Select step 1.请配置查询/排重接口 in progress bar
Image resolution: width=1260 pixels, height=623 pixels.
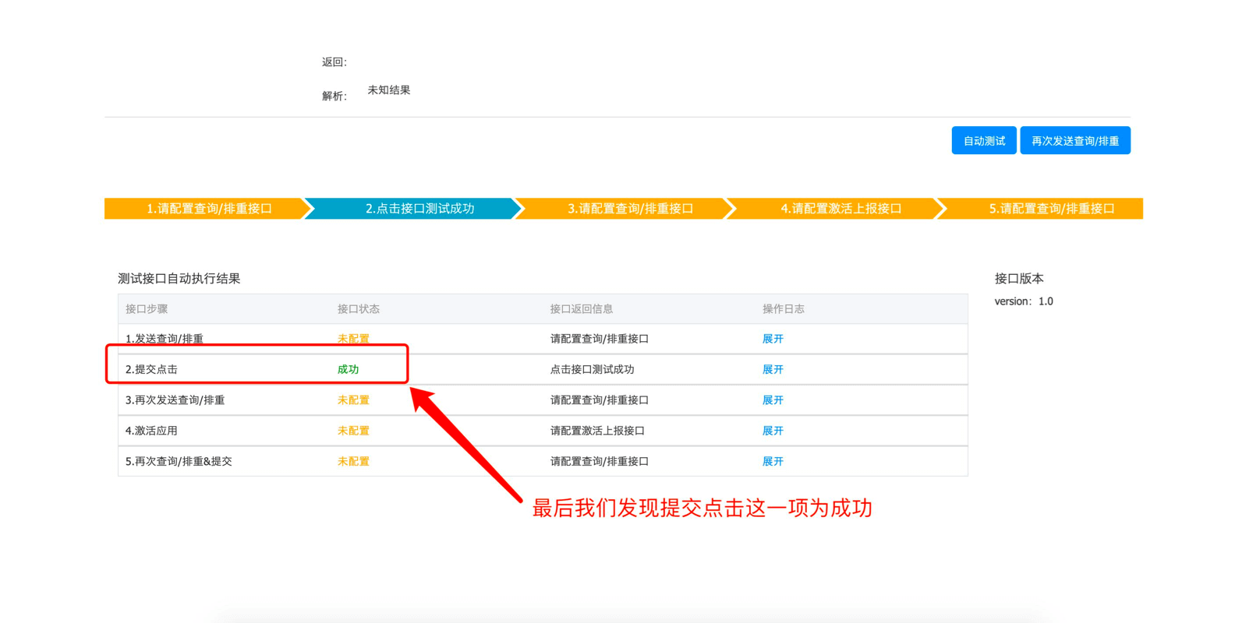(208, 209)
